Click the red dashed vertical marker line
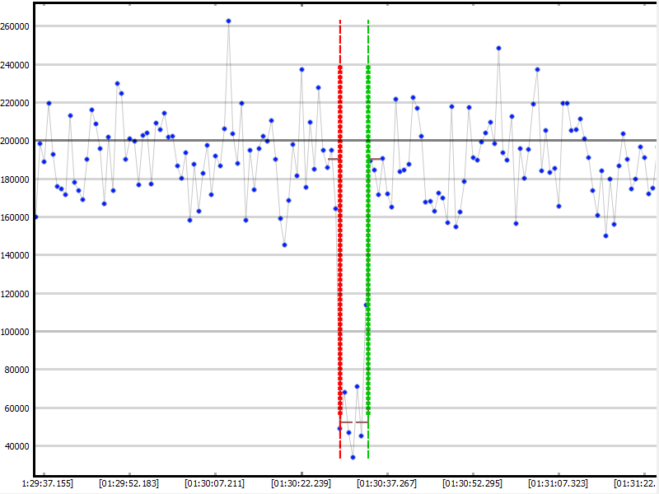 pos(339,247)
